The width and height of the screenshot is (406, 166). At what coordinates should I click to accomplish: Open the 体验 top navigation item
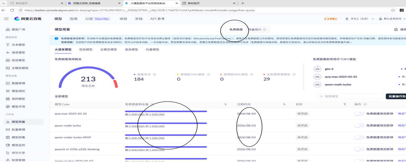coord(123,19)
